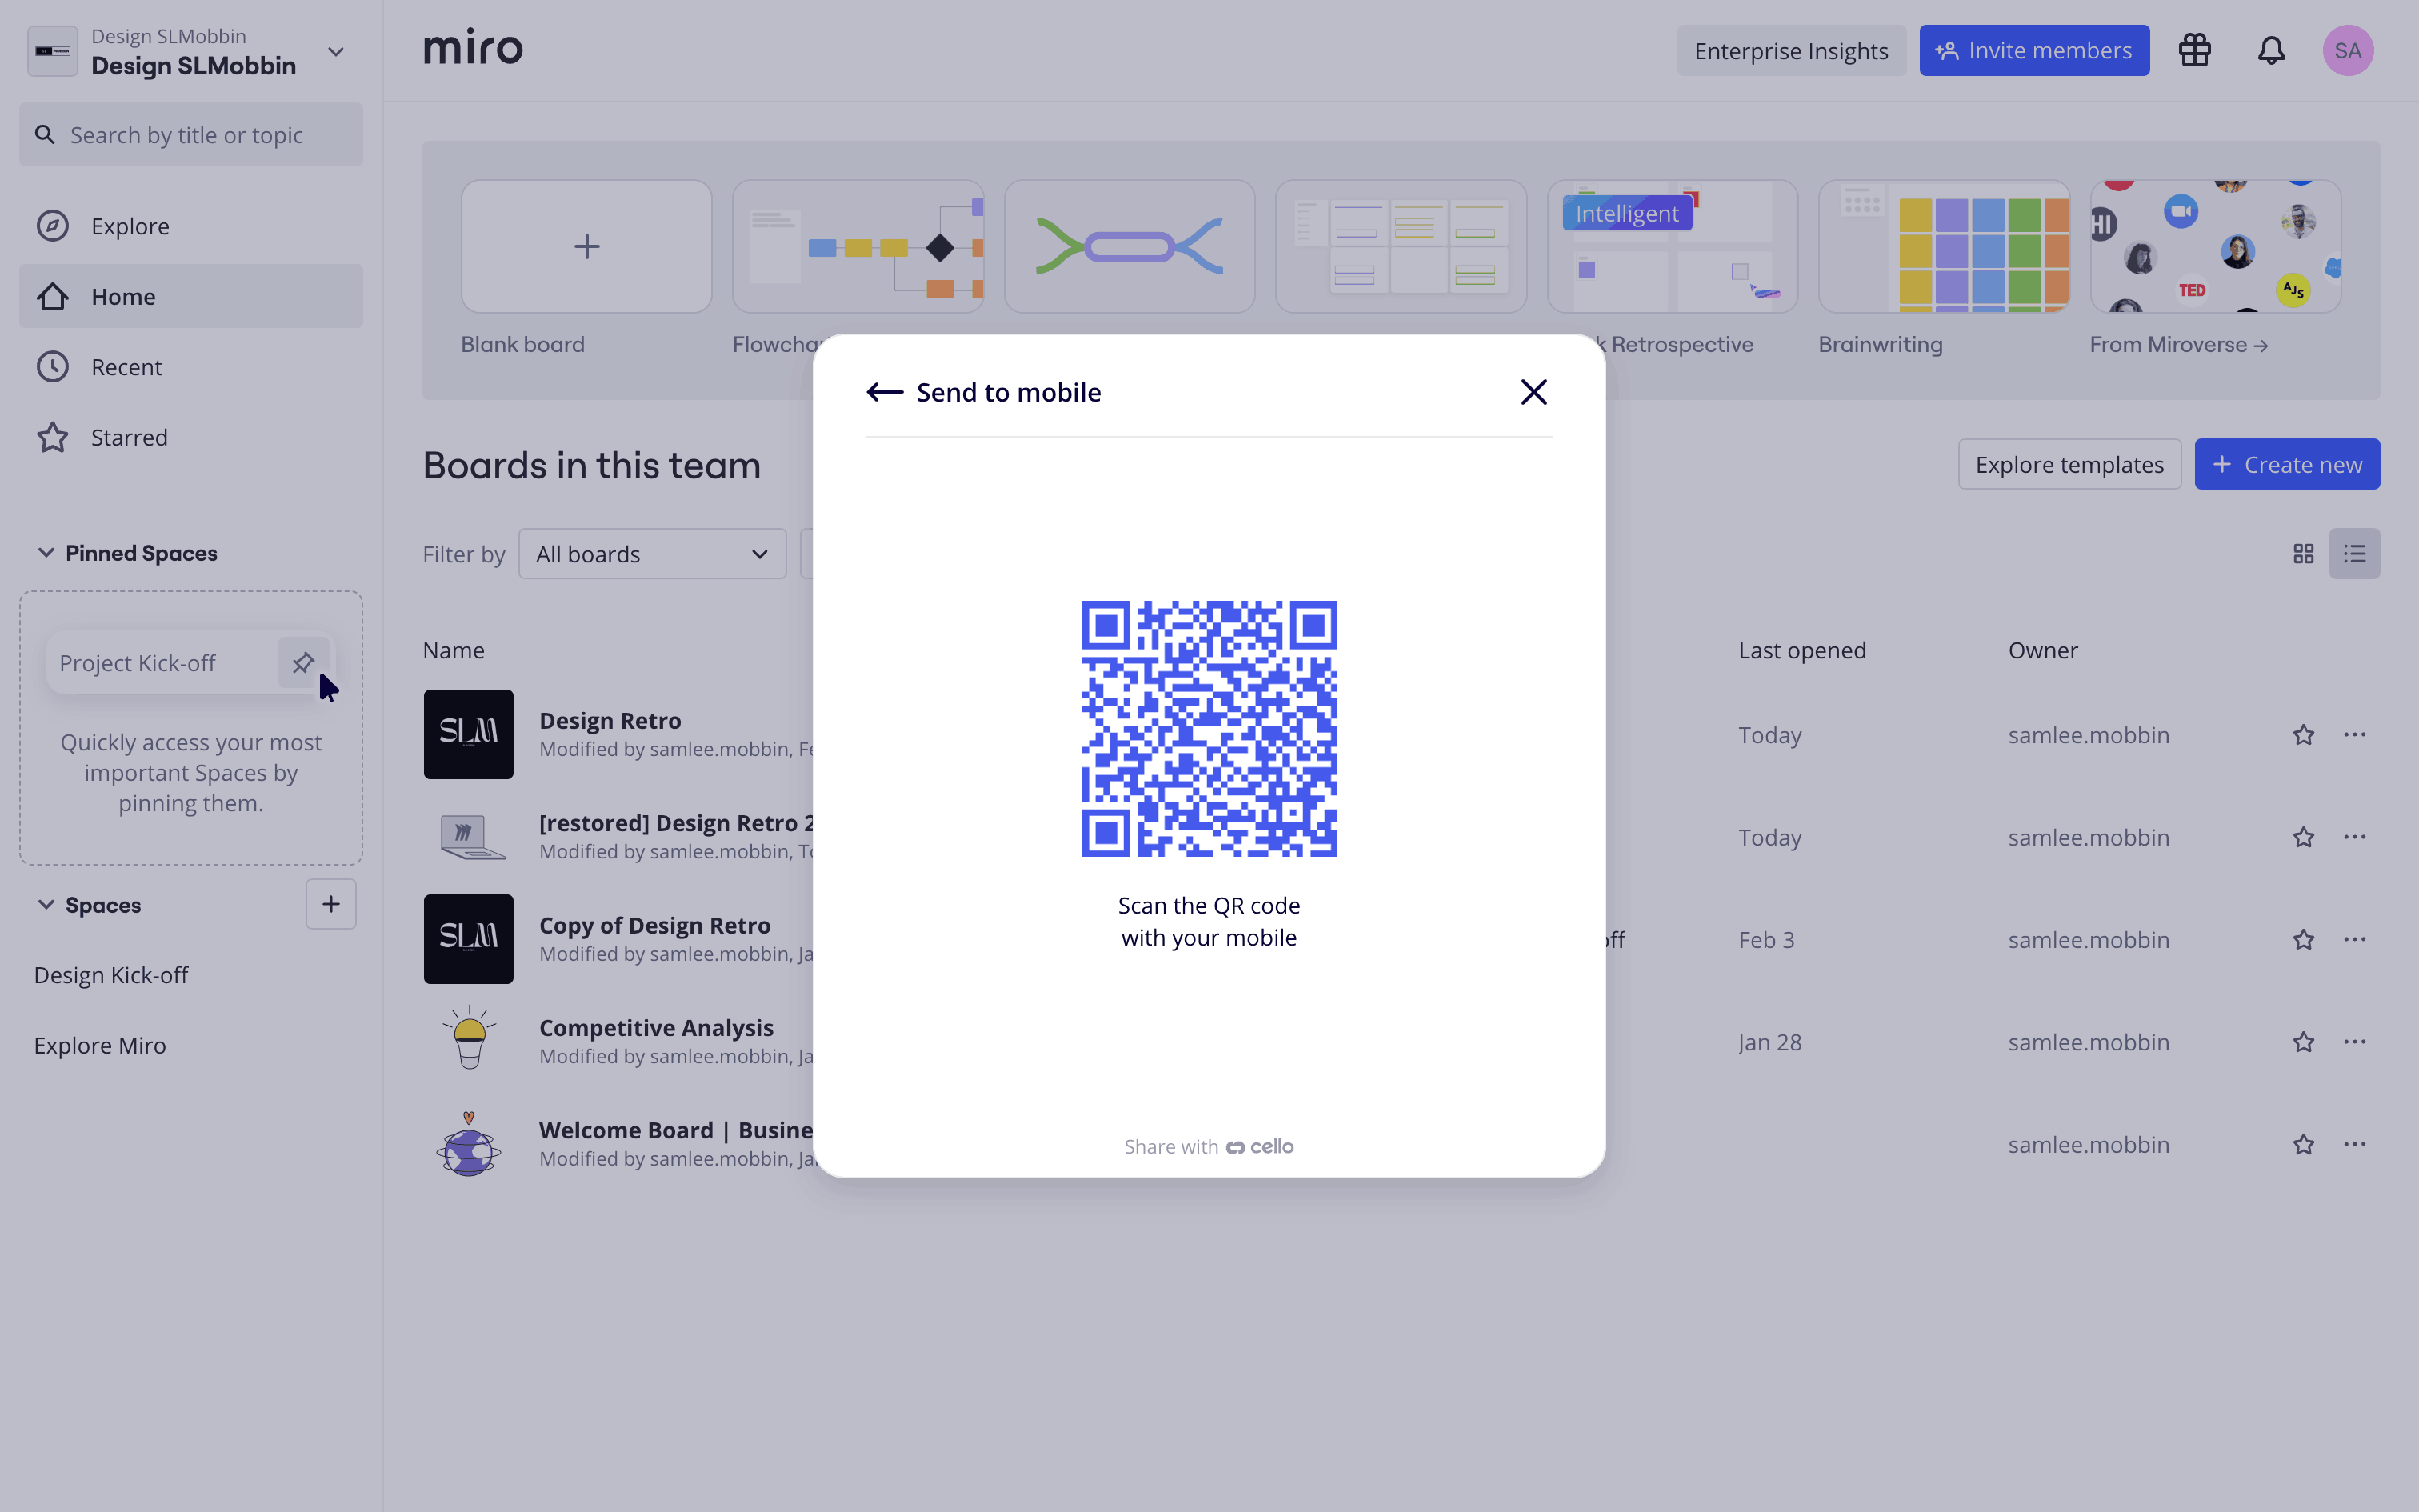Image resolution: width=2419 pixels, height=1512 pixels.
Task: Open the SA profile avatar
Action: point(2347,51)
